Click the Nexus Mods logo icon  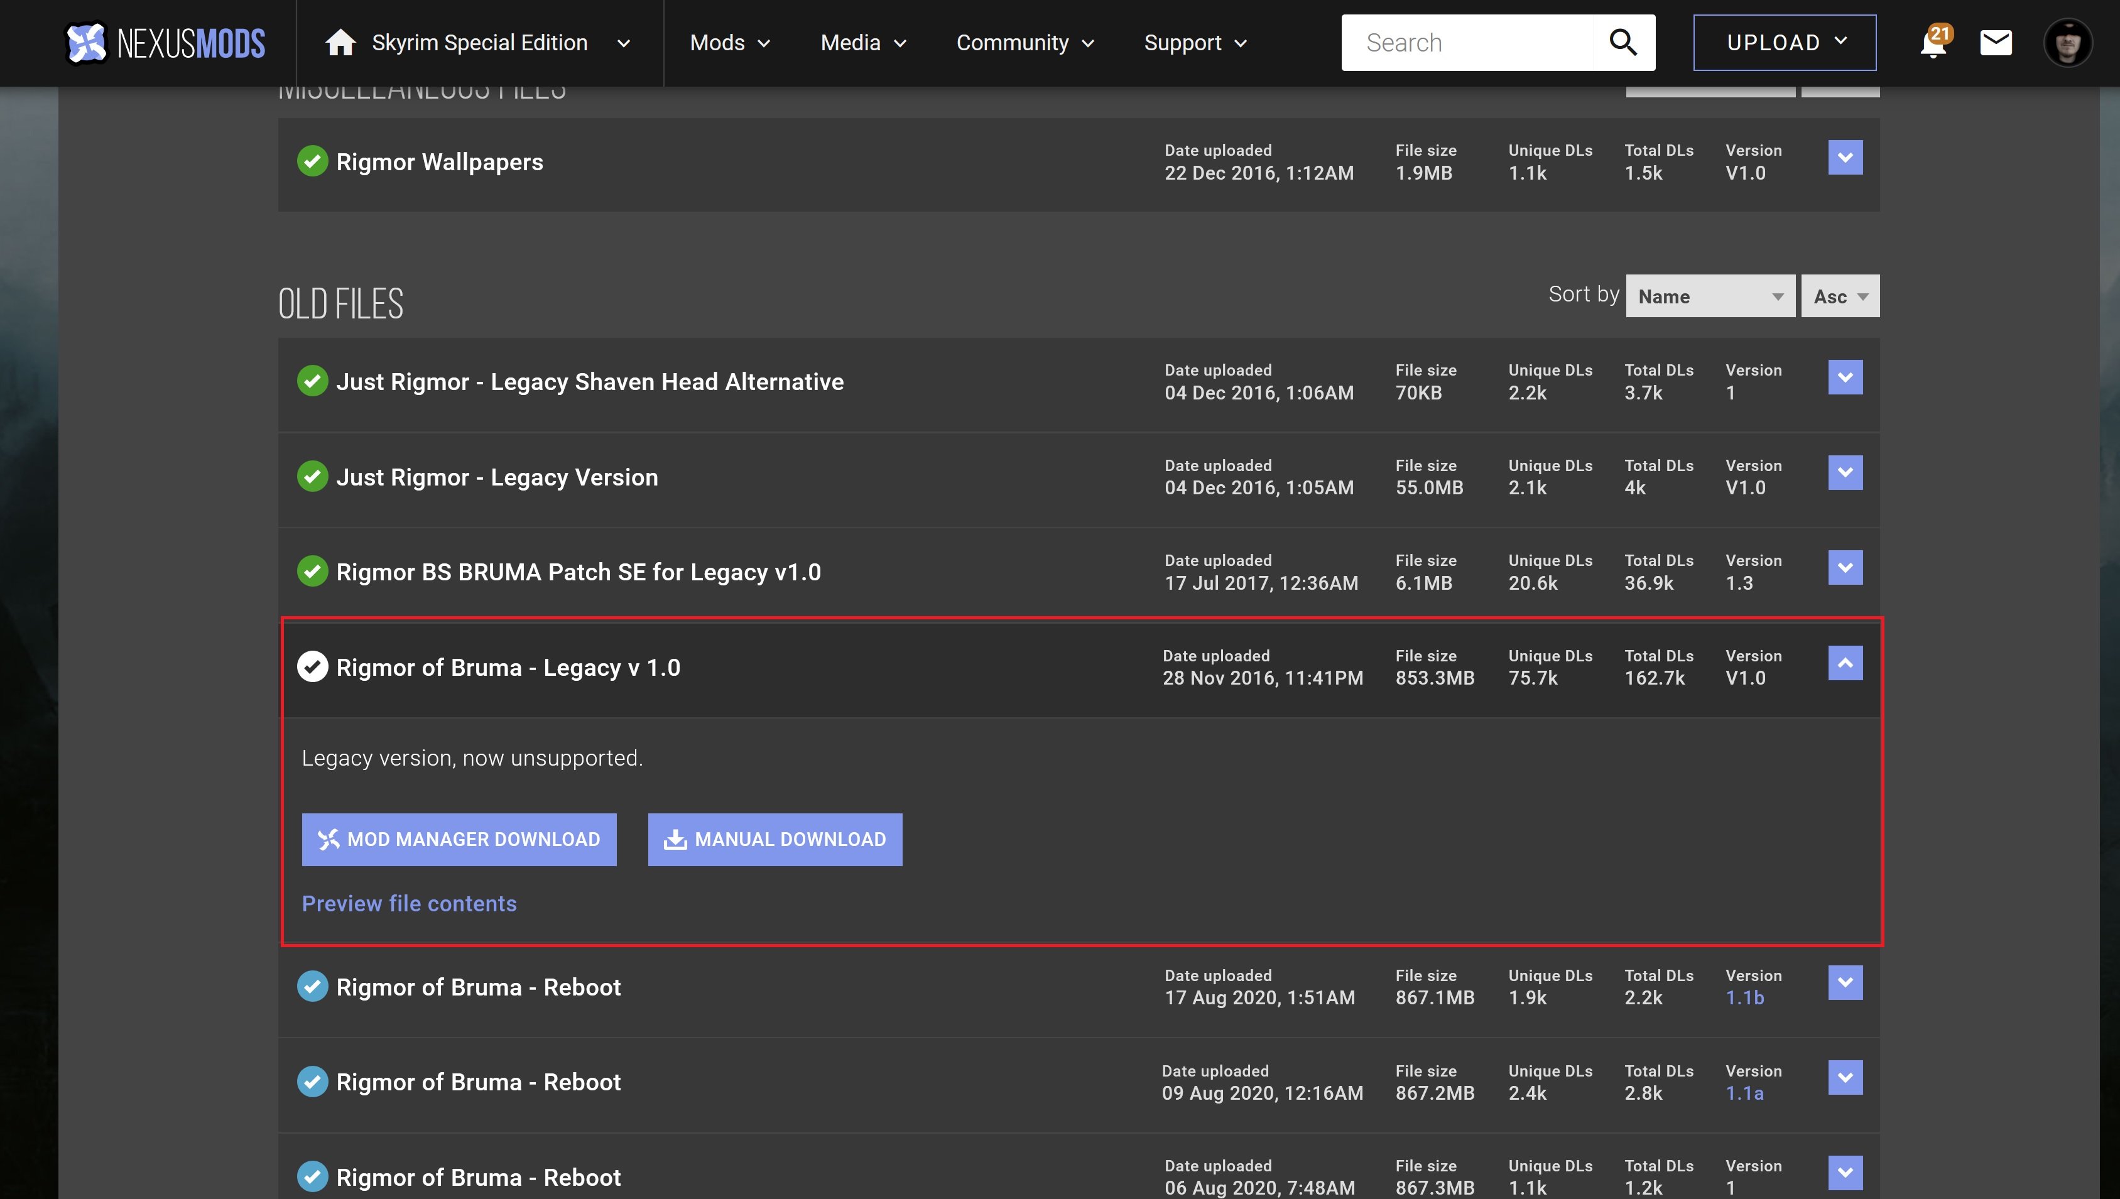[x=87, y=43]
